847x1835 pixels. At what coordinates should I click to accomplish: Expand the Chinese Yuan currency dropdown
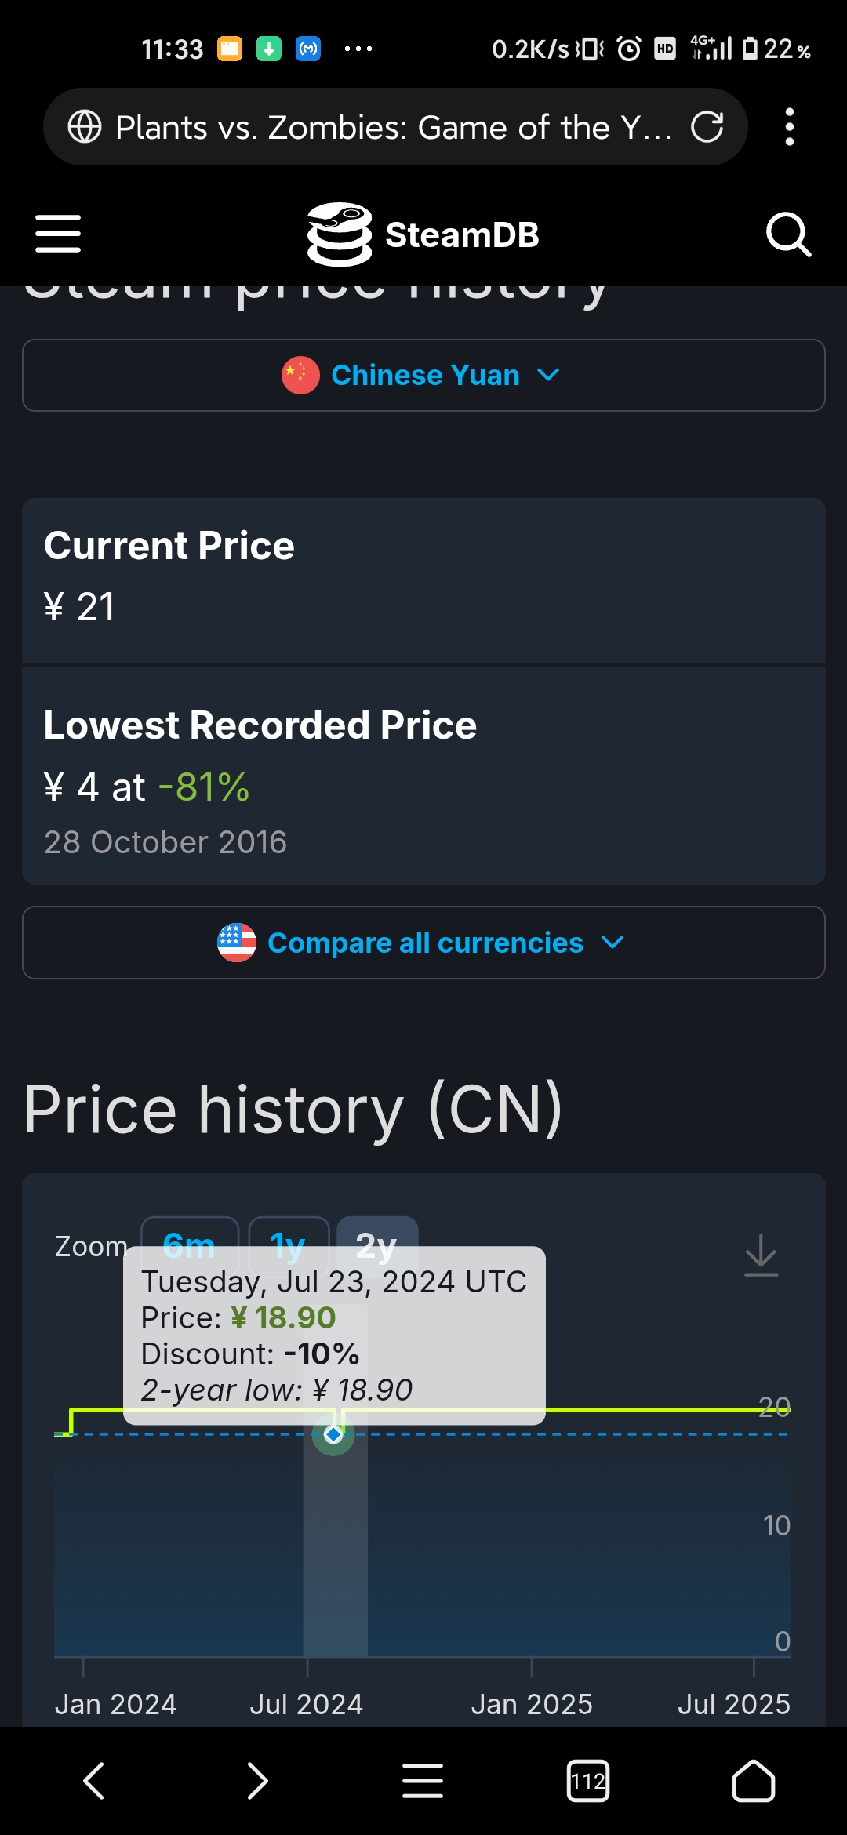point(423,375)
